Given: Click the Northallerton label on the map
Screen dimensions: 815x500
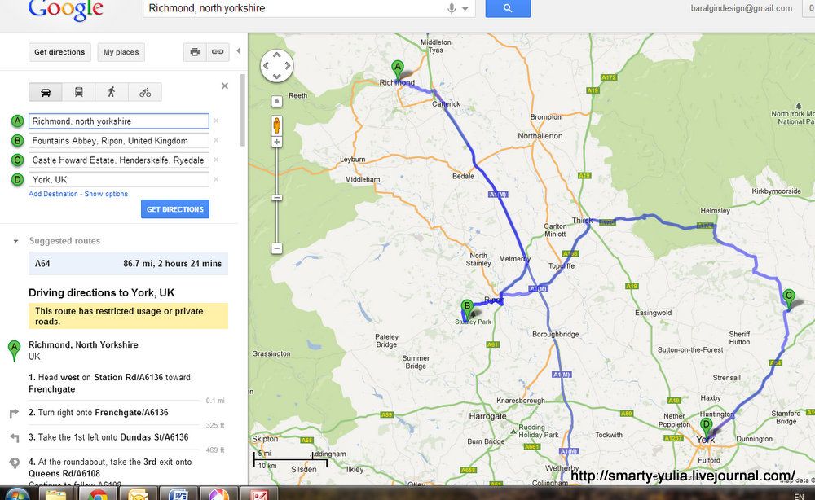Looking at the screenshot, I should point(540,136).
